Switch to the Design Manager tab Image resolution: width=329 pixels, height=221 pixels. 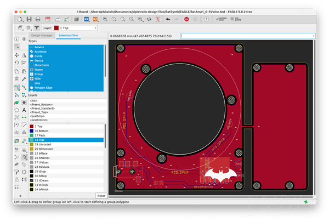[x=41, y=36]
